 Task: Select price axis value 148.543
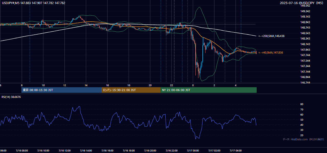click(x=306, y=33)
